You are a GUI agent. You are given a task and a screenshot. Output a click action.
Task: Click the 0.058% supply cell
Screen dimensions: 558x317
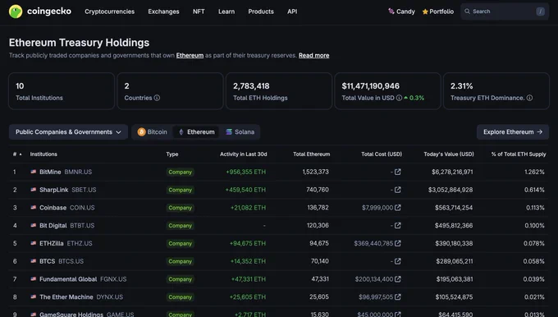pos(534,261)
